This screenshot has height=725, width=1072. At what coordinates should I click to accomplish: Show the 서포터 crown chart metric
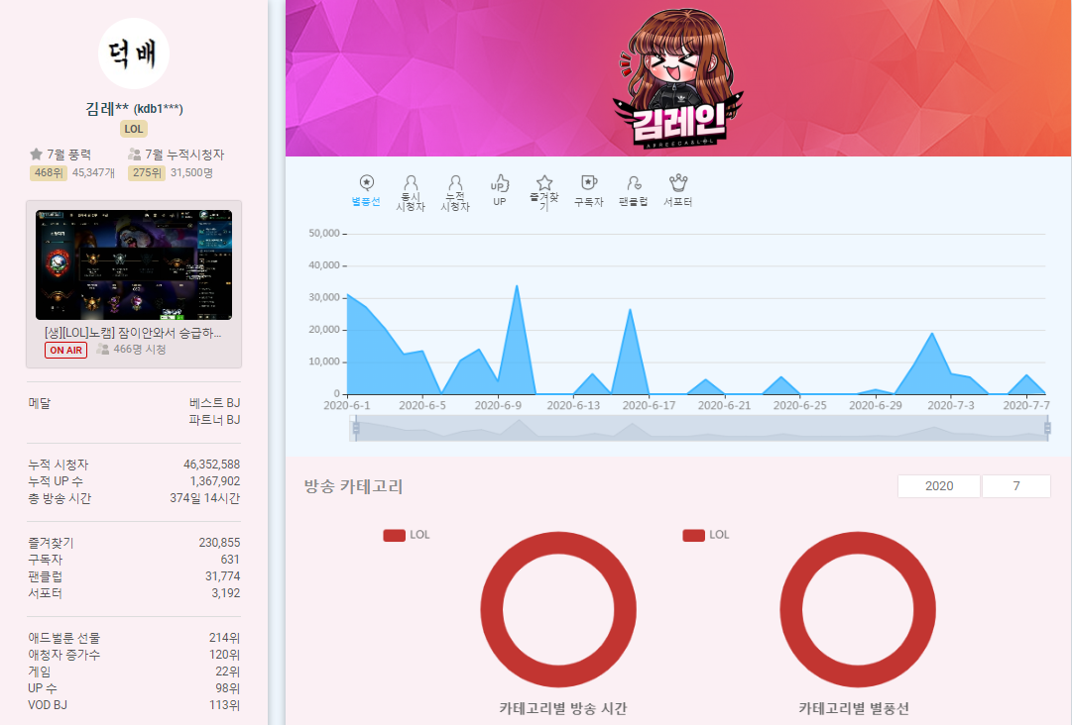point(678,190)
